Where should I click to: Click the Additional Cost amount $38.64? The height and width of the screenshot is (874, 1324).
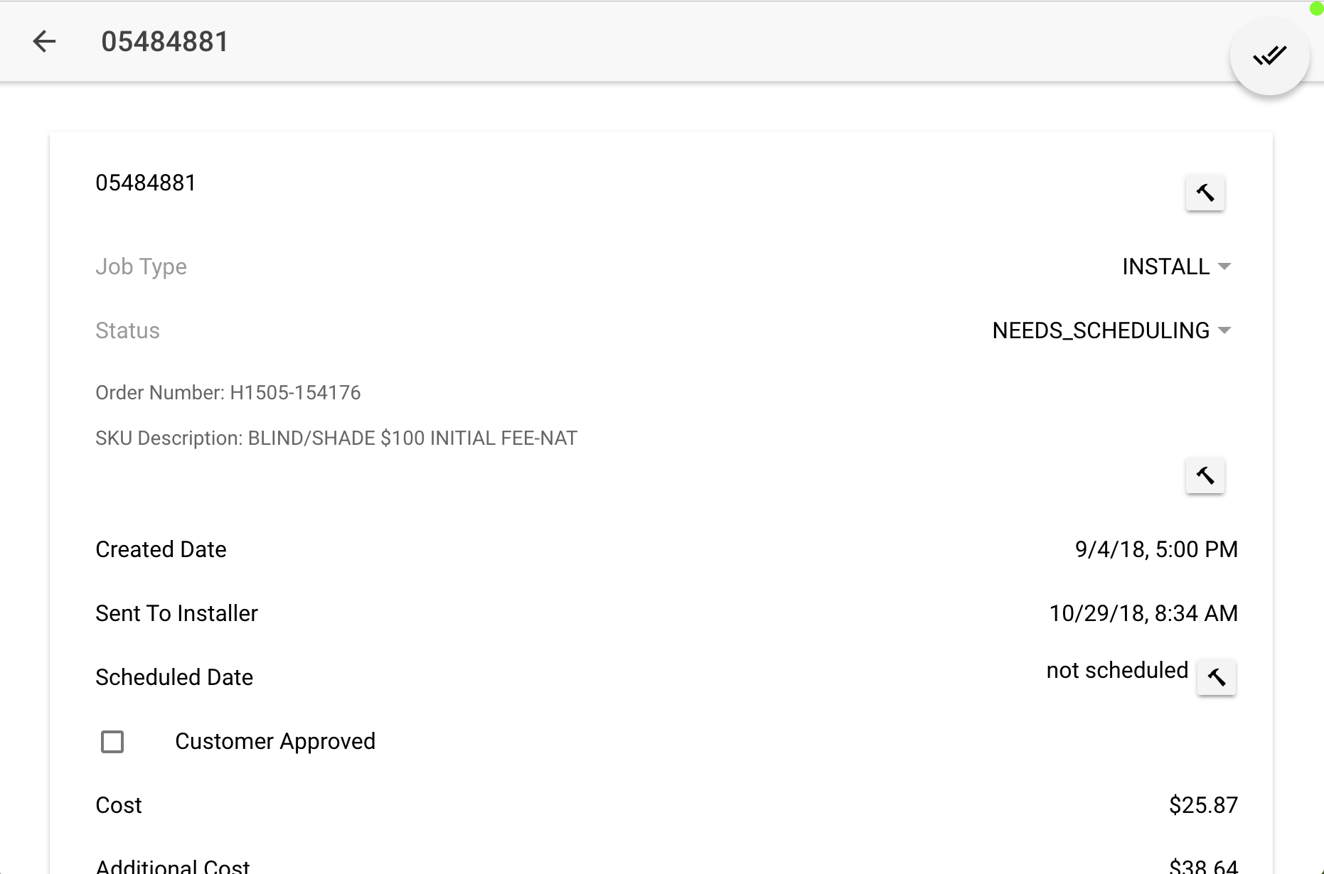tap(1203, 865)
